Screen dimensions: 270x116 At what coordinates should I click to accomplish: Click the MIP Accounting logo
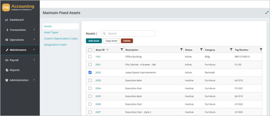point(18,8)
